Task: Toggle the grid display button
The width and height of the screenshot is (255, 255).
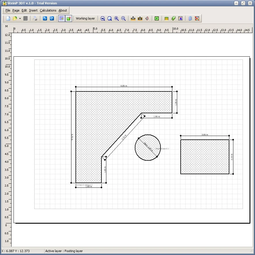Action: pos(61,18)
